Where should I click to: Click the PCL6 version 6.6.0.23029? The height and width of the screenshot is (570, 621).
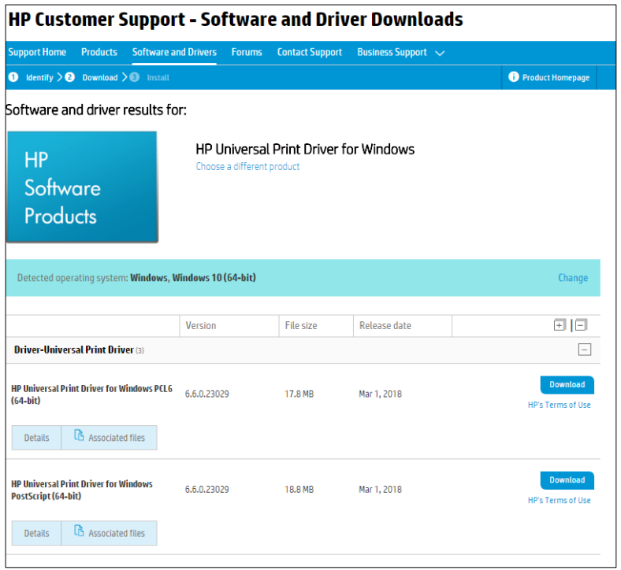(x=206, y=394)
